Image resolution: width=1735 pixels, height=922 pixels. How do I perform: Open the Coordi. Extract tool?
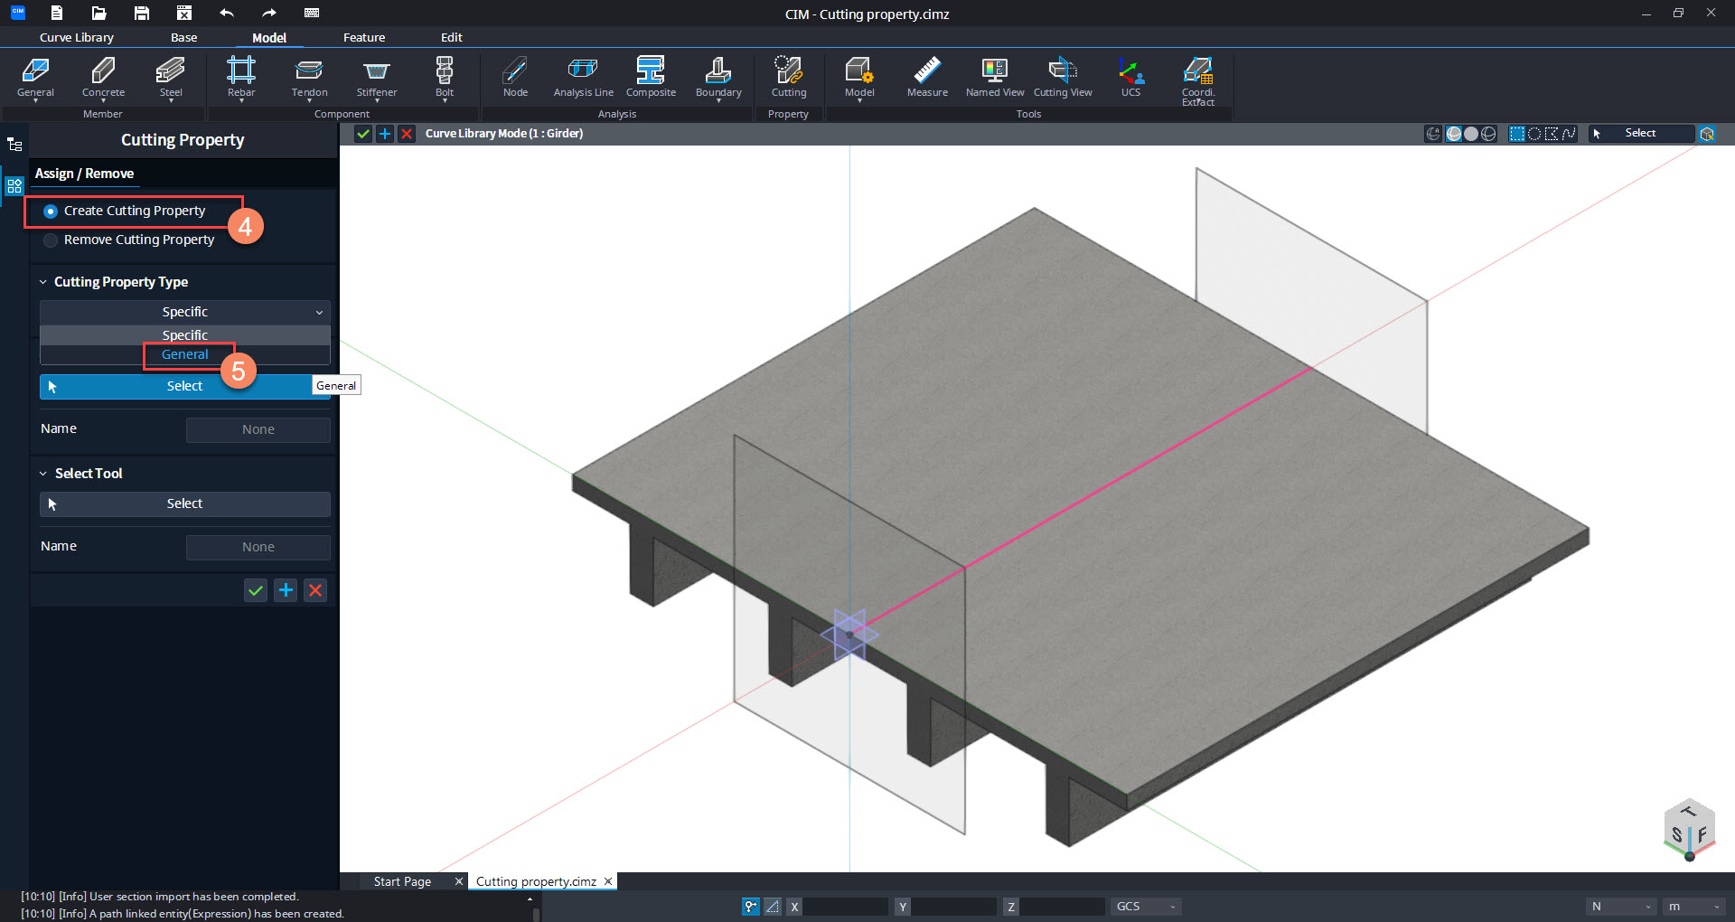point(1198,81)
